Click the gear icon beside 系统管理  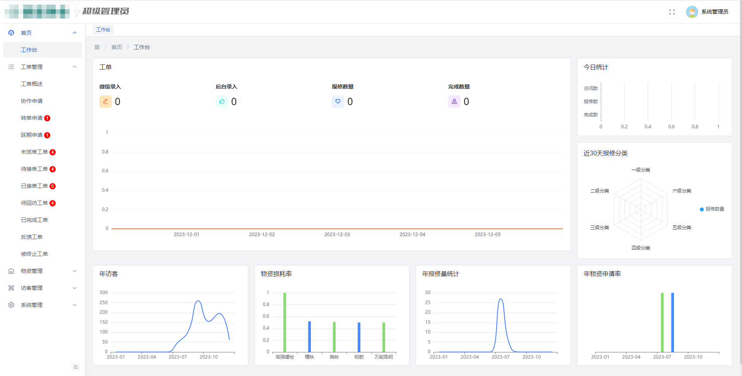coord(11,305)
